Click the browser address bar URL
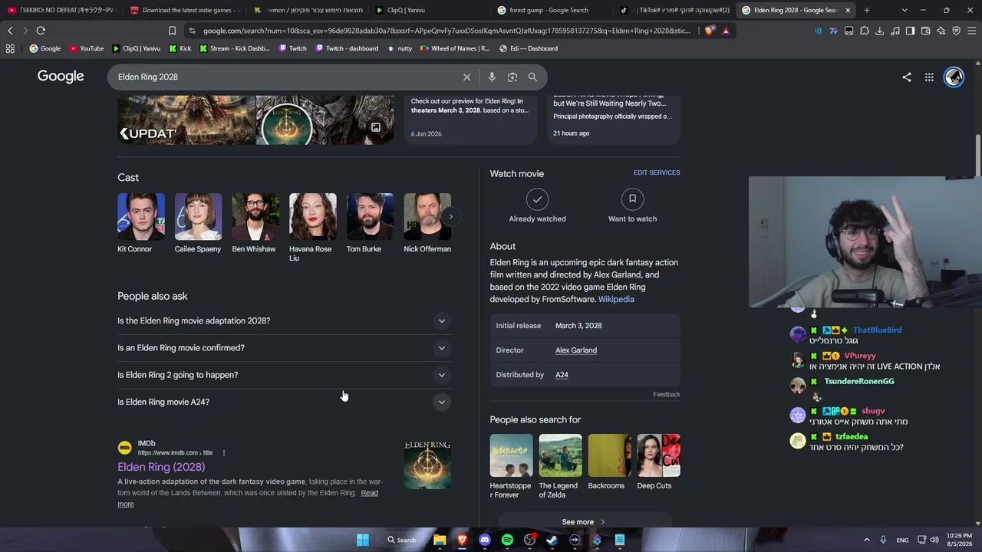This screenshot has height=552, width=982. tap(447, 31)
